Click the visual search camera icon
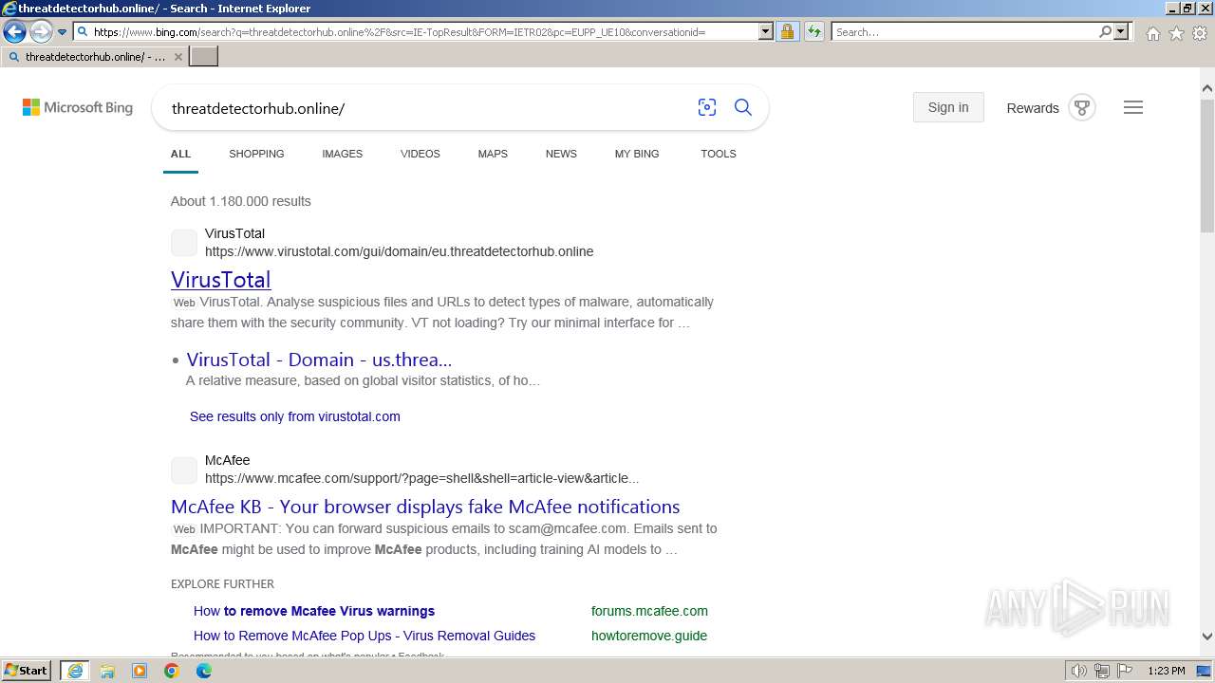Image resolution: width=1215 pixels, height=683 pixels. [x=707, y=108]
